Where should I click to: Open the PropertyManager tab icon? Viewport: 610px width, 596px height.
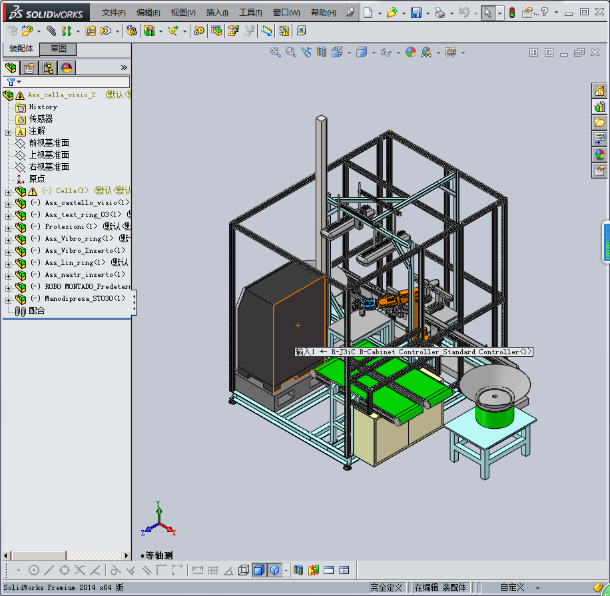coord(29,67)
